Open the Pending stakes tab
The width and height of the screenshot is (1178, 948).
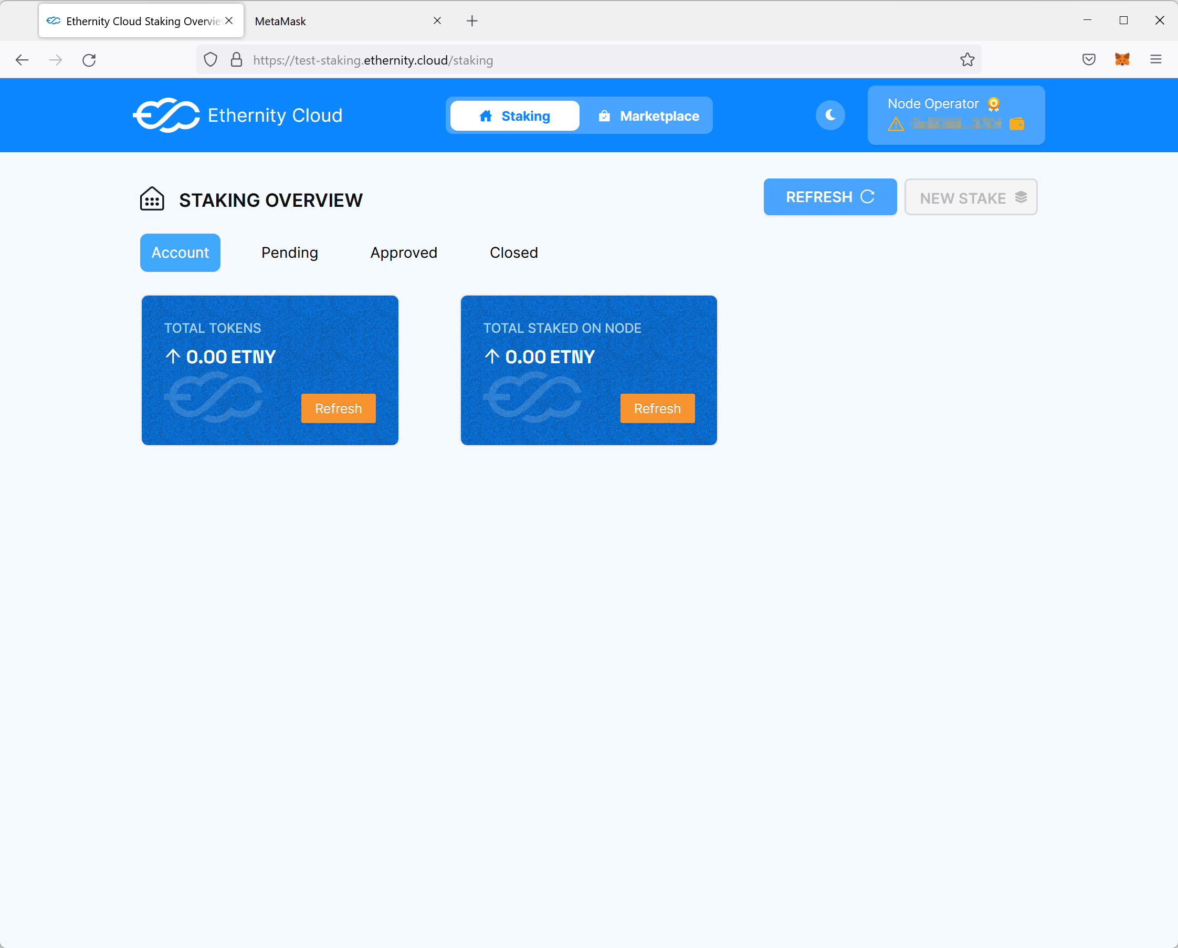289,252
